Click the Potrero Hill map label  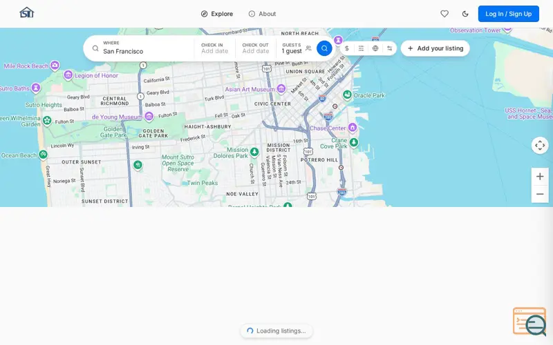(319, 160)
